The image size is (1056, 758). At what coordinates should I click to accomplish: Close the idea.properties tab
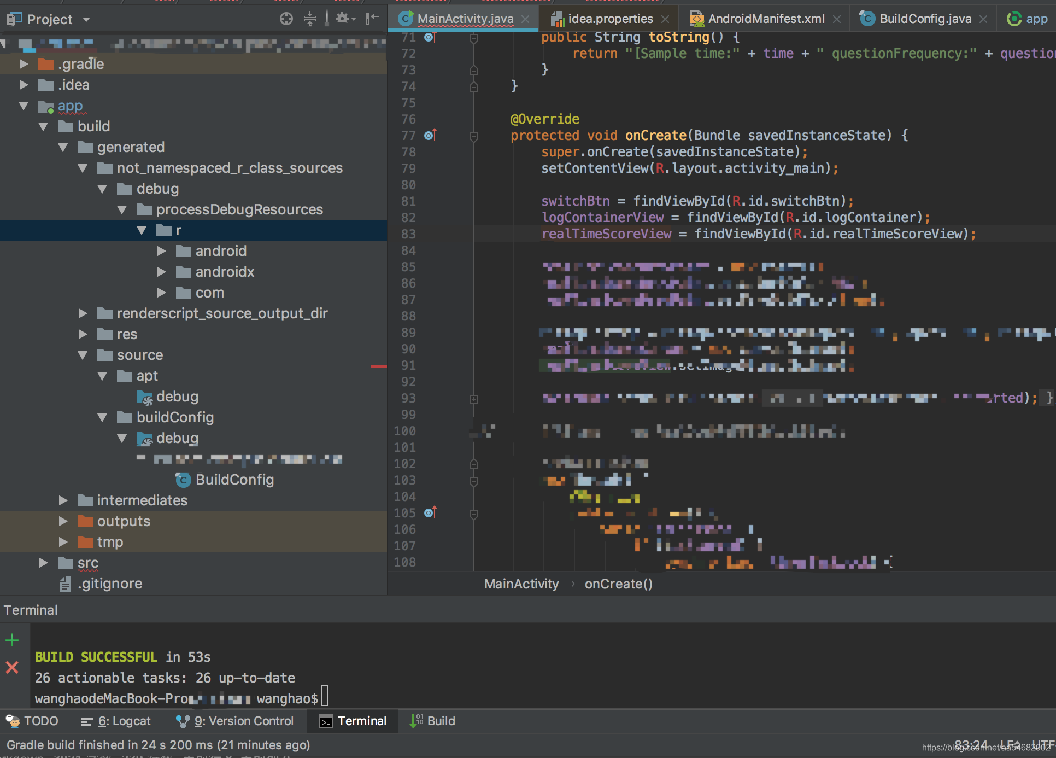click(665, 19)
